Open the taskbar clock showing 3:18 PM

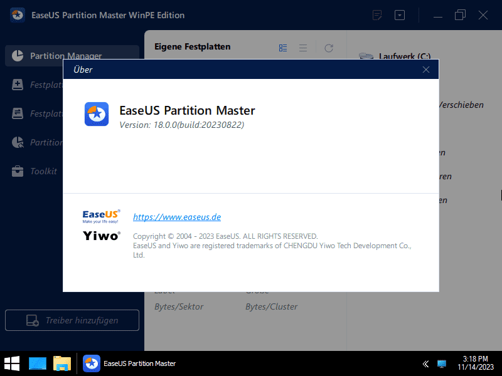pos(476,363)
